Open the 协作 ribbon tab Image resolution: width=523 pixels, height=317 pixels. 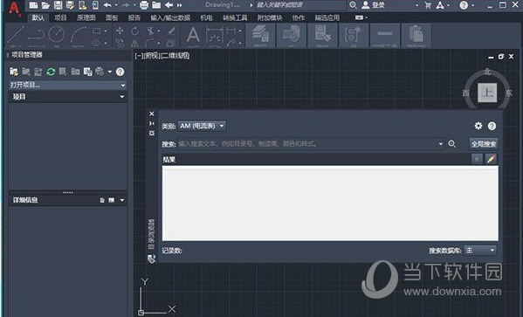pos(299,17)
